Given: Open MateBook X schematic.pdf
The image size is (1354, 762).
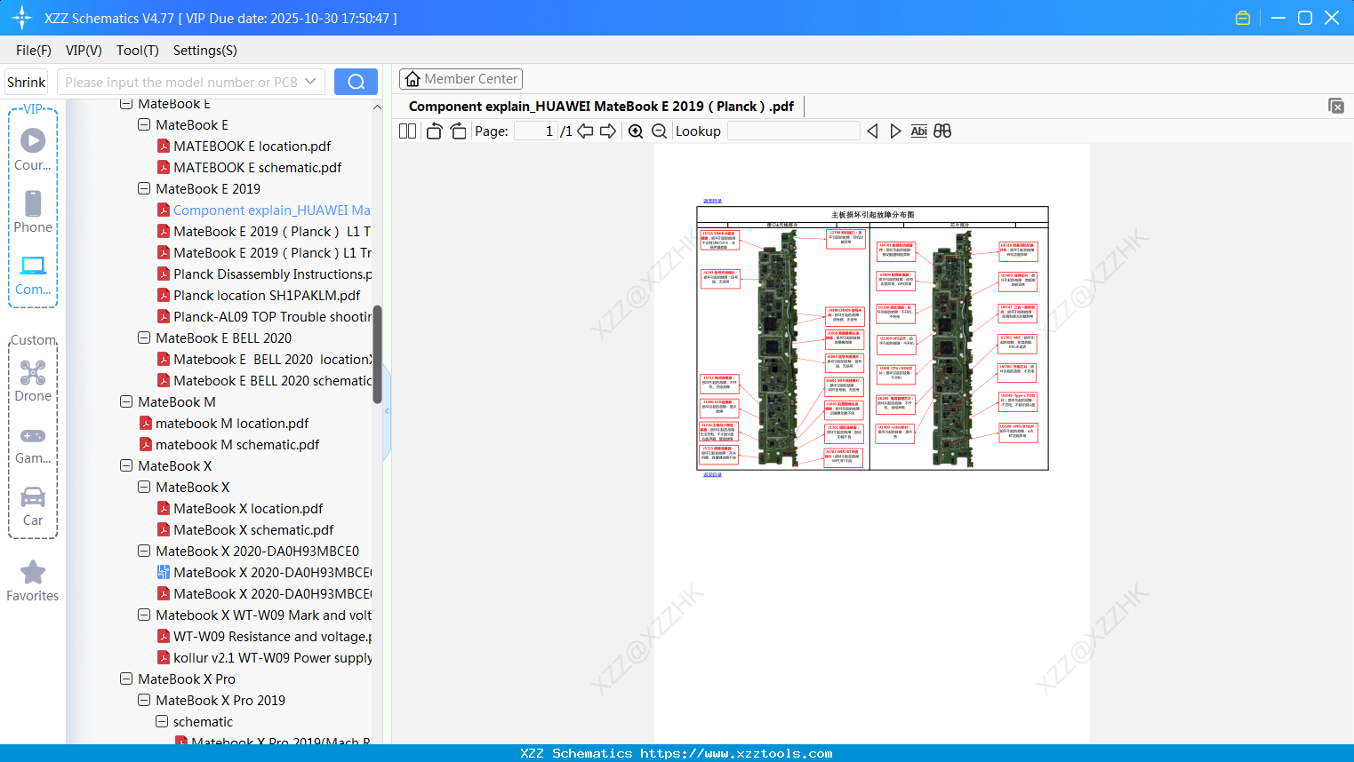Looking at the screenshot, I should tap(253, 530).
